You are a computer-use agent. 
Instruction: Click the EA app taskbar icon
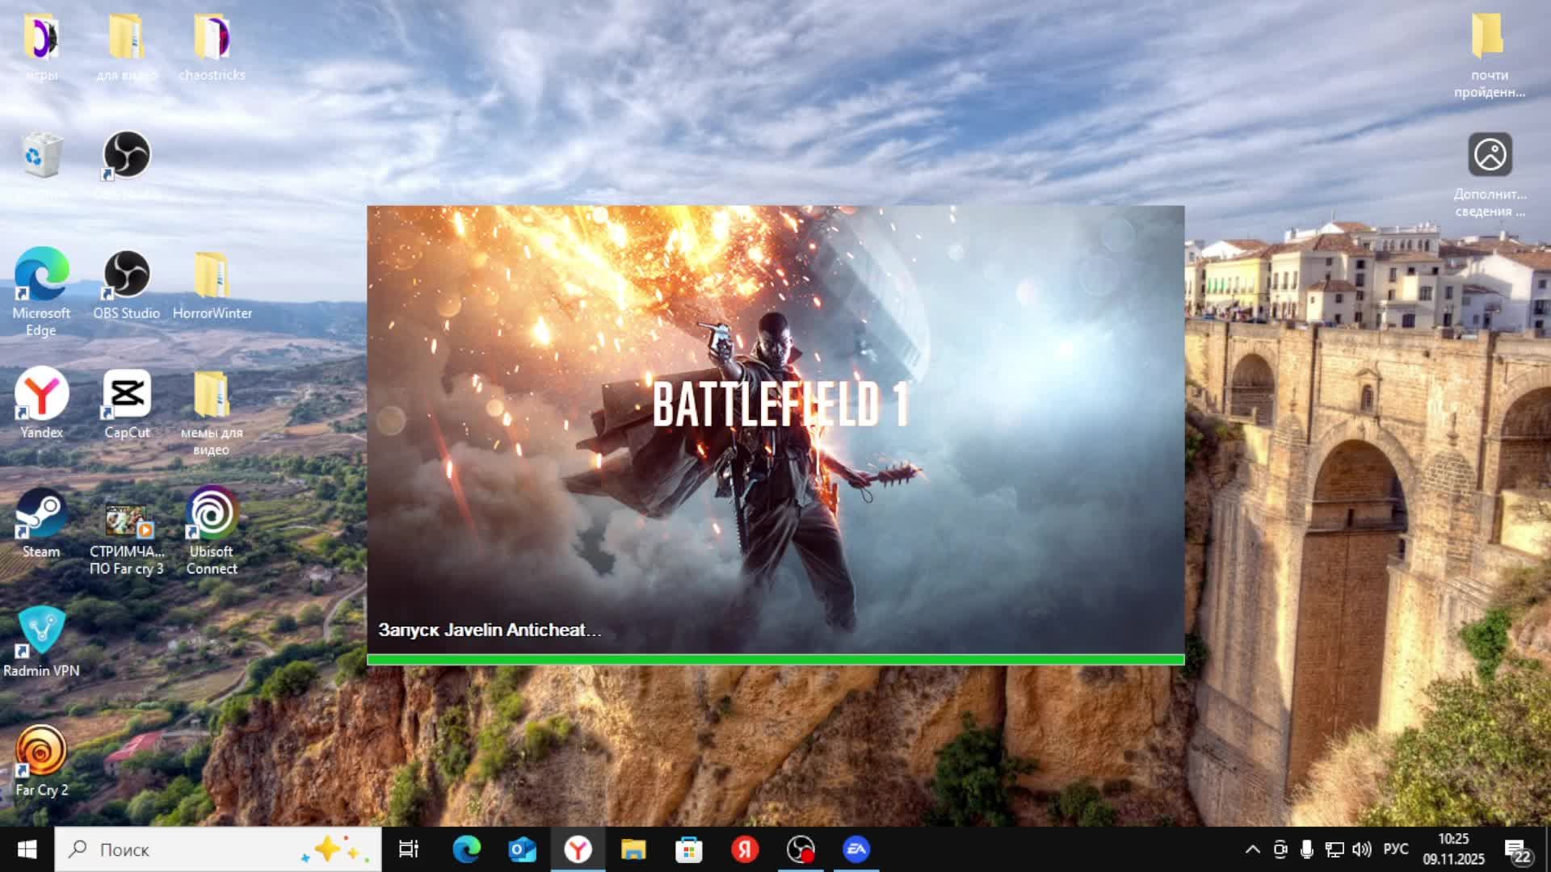point(856,849)
